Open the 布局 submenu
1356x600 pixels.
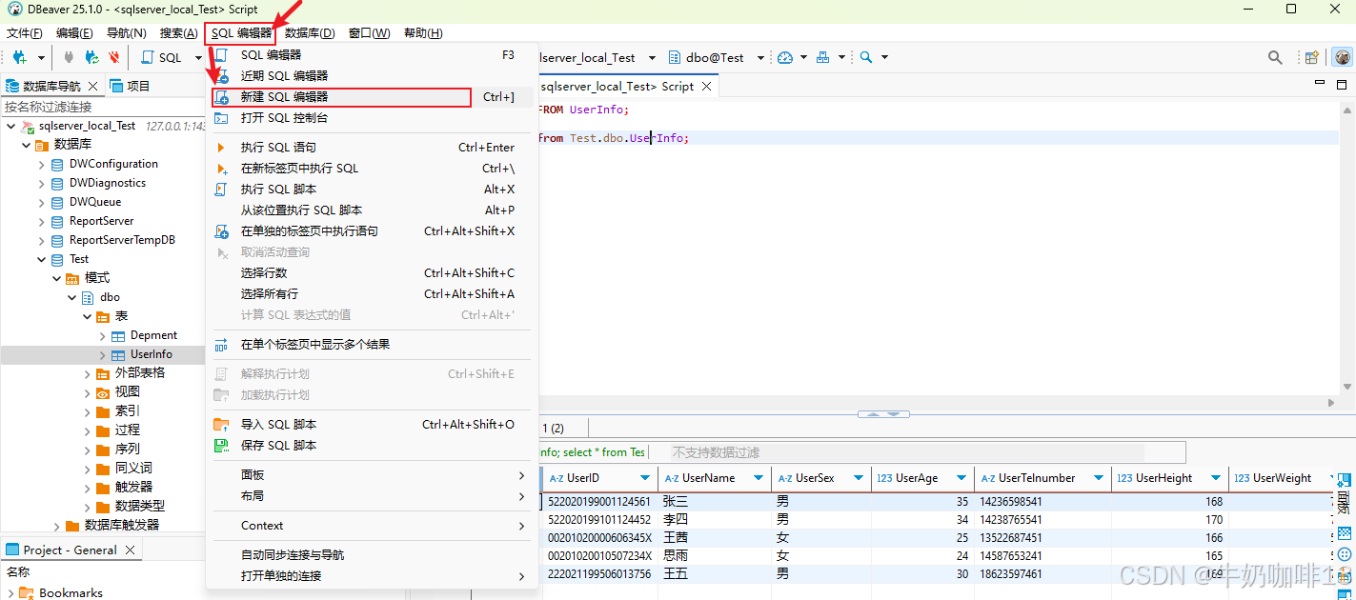pos(372,496)
